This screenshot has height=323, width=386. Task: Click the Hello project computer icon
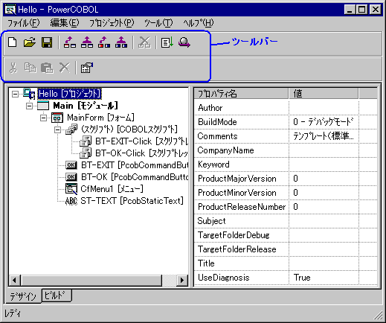point(29,94)
